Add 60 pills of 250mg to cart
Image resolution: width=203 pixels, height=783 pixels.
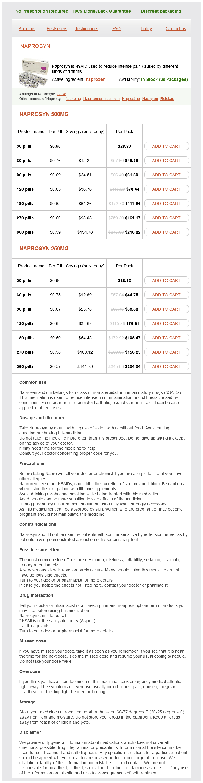(166, 295)
